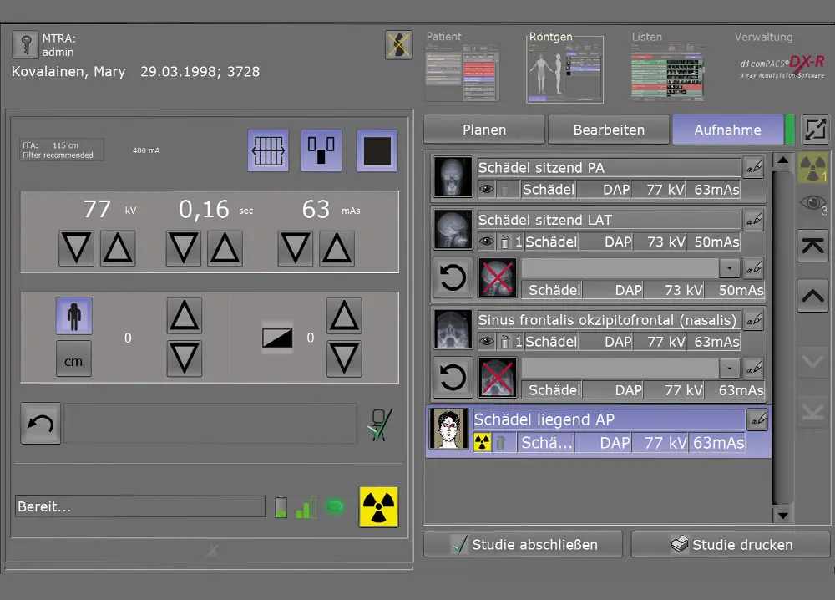Click the yellow radiation exposure button
Viewport: 835px width, 600px height.
(x=378, y=506)
